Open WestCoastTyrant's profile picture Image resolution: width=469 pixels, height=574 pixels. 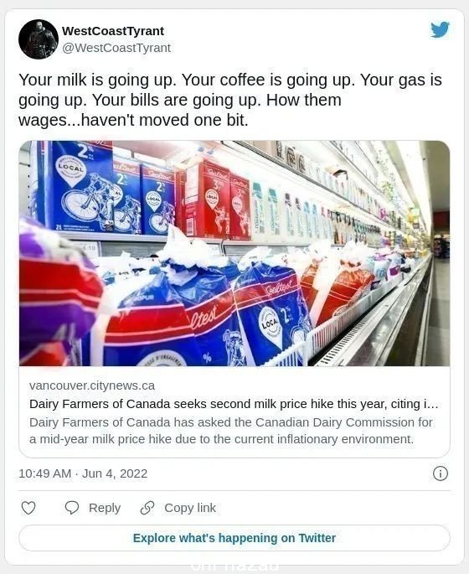pyautogui.click(x=39, y=39)
